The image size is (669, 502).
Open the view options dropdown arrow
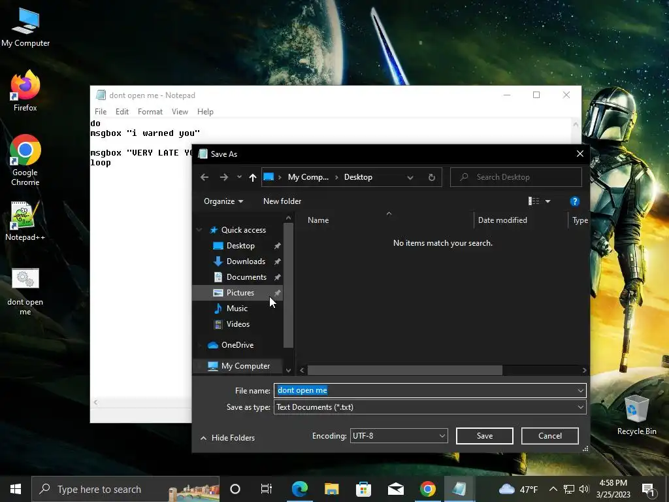548,201
